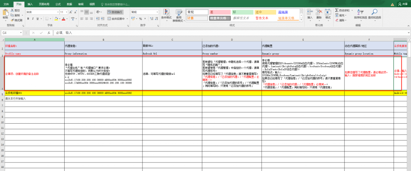
Task: Toggle center horizontal alignment
Action: 86,18
